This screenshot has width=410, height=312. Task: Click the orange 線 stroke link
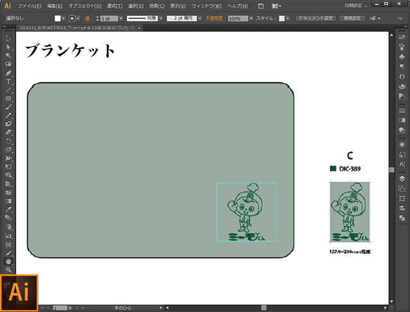pyautogui.click(x=88, y=19)
